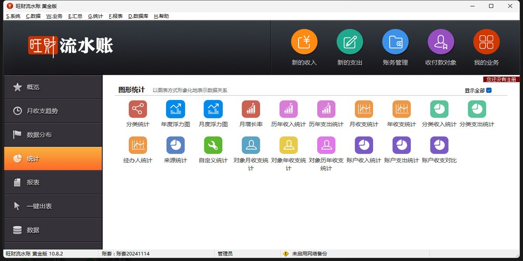
Task: Click the 图形统计 section heading
Action: 132,90
